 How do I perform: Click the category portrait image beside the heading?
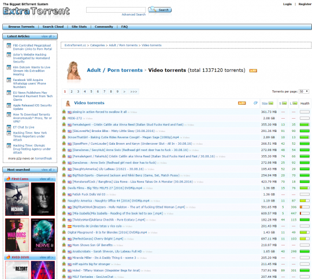click(x=74, y=71)
